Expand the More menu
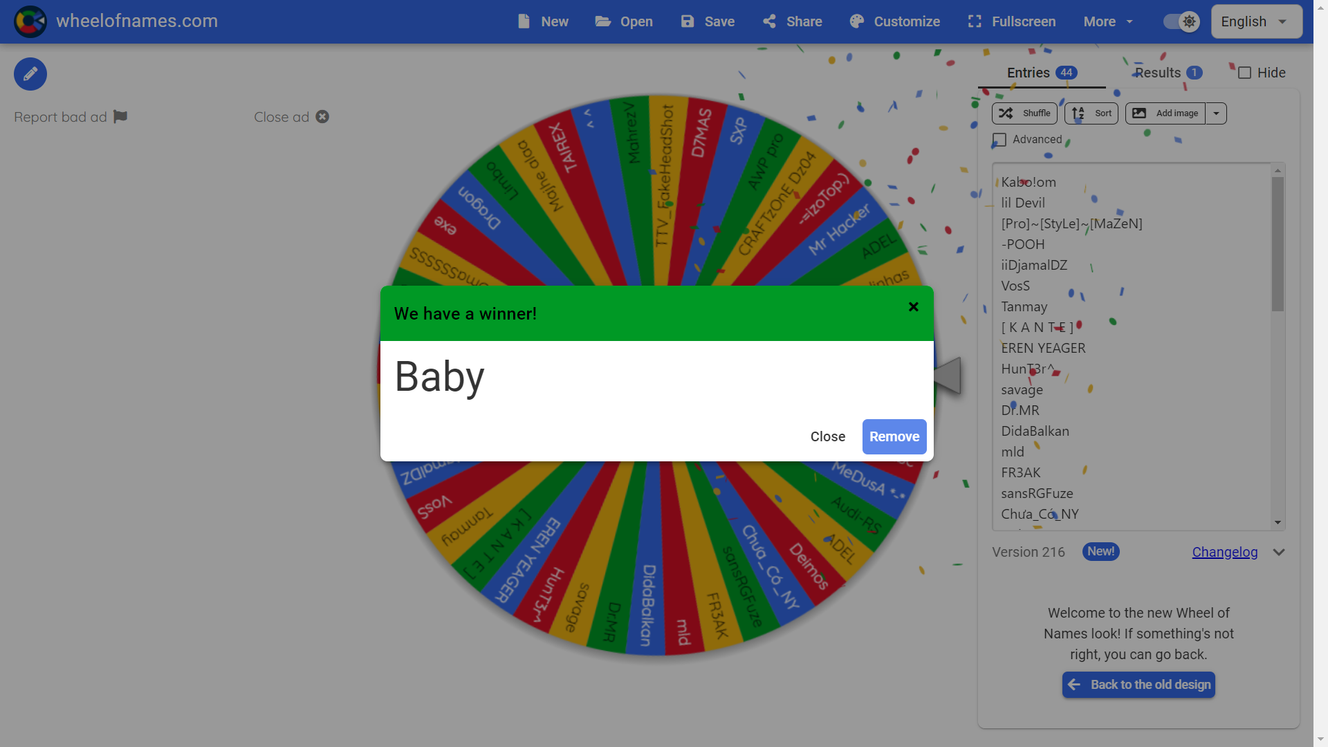1328x747 pixels. click(x=1107, y=21)
